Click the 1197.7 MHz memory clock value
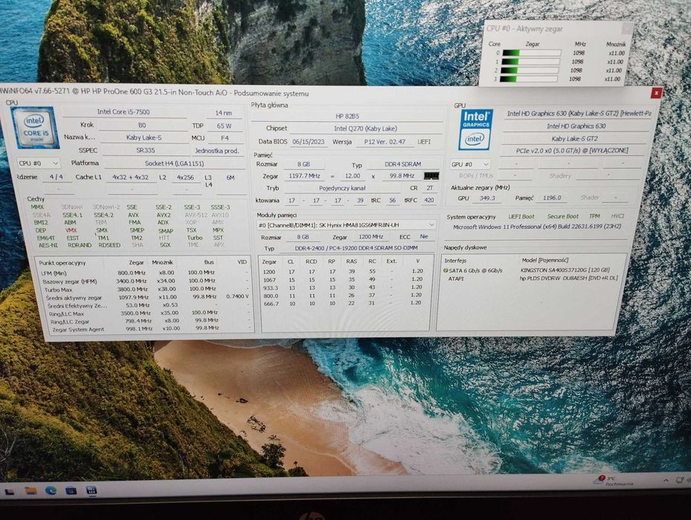This screenshot has height=520, width=691. [304, 175]
